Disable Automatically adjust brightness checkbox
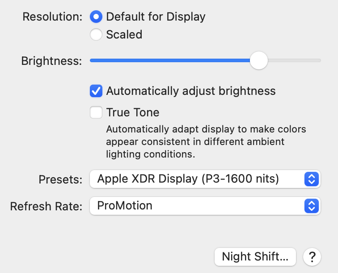 click(x=96, y=91)
